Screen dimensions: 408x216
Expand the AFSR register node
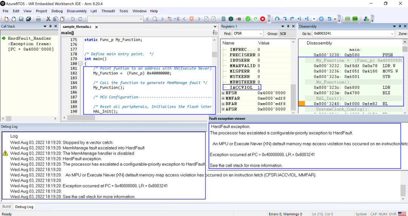[223, 109]
